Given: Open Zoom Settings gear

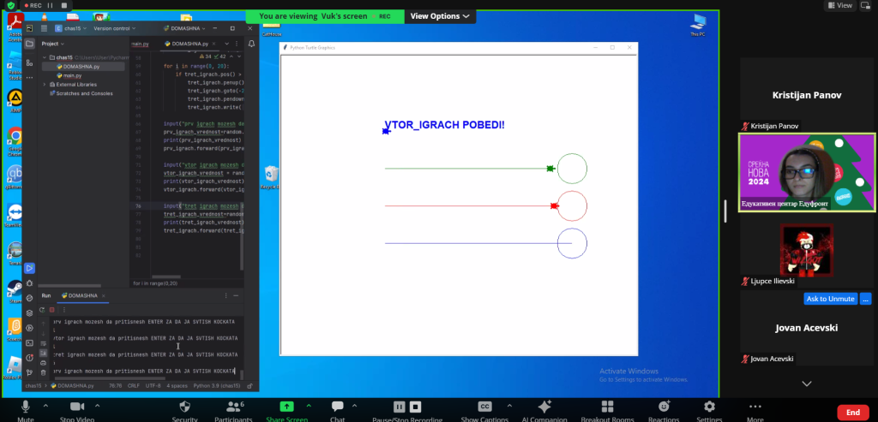Looking at the screenshot, I should click(x=709, y=407).
